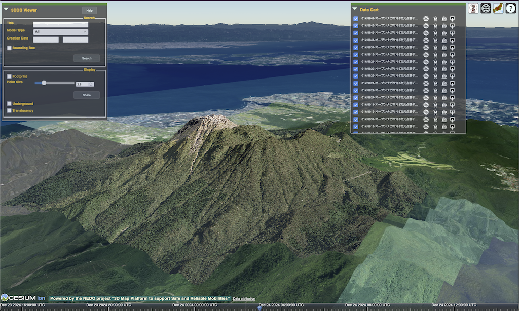Click the Point Size value stepper
519x311 pixels.
pos(91,85)
